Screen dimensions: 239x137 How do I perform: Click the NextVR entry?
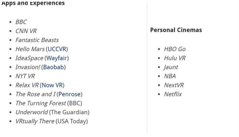coord(174,85)
